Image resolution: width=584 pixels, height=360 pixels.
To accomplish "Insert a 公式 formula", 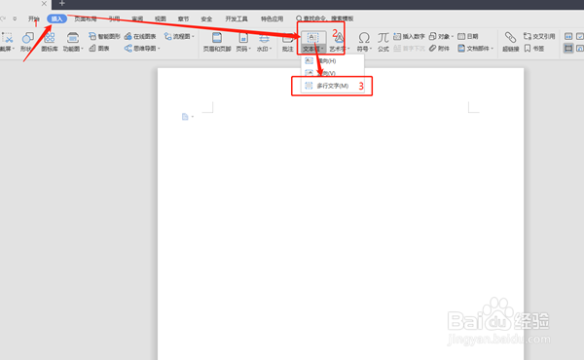I will click(x=383, y=42).
